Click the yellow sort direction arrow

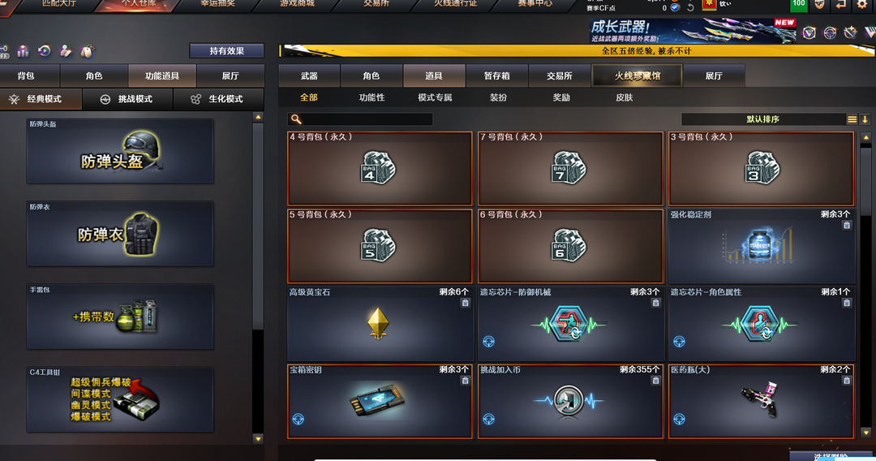(x=865, y=119)
